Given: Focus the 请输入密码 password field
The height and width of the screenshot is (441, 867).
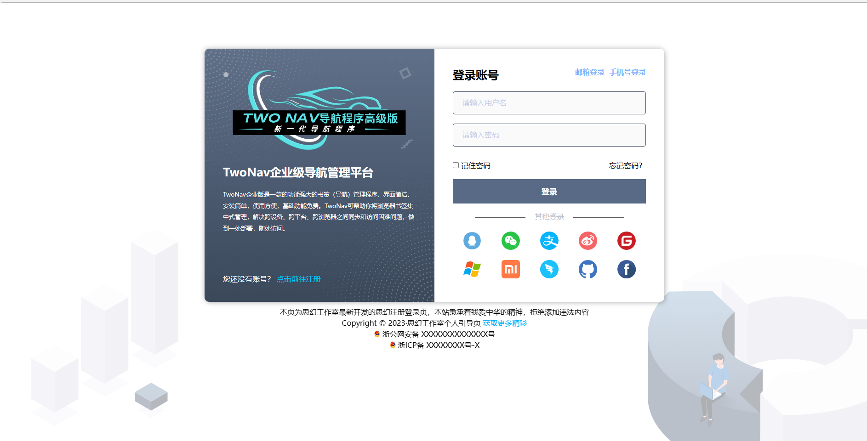Looking at the screenshot, I should coord(549,135).
